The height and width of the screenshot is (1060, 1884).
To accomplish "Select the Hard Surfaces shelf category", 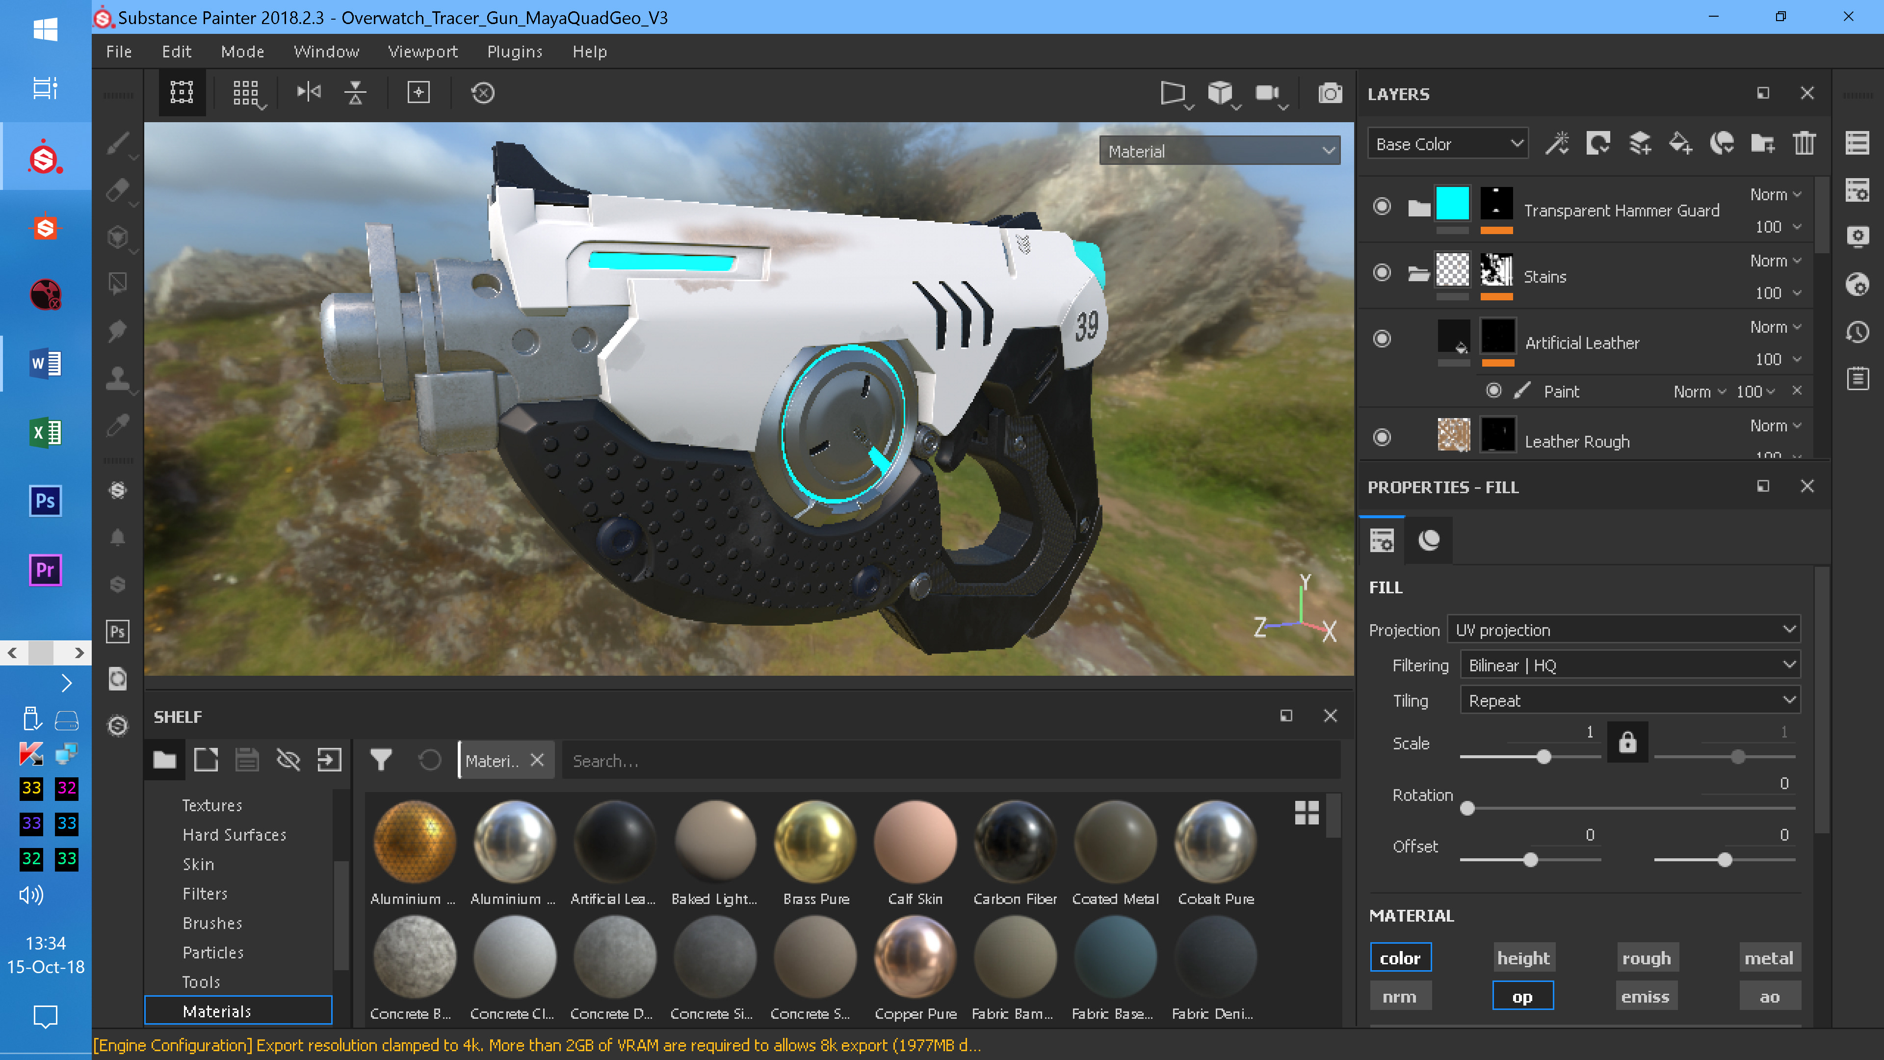I will coord(234,834).
